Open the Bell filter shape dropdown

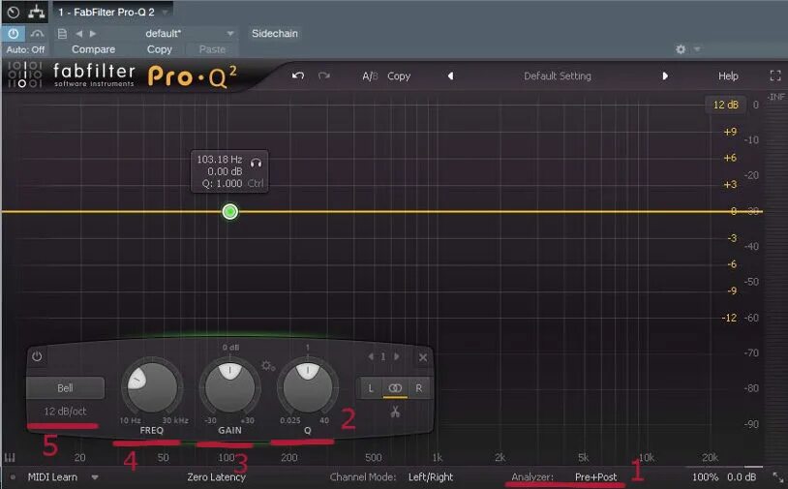click(x=65, y=388)
